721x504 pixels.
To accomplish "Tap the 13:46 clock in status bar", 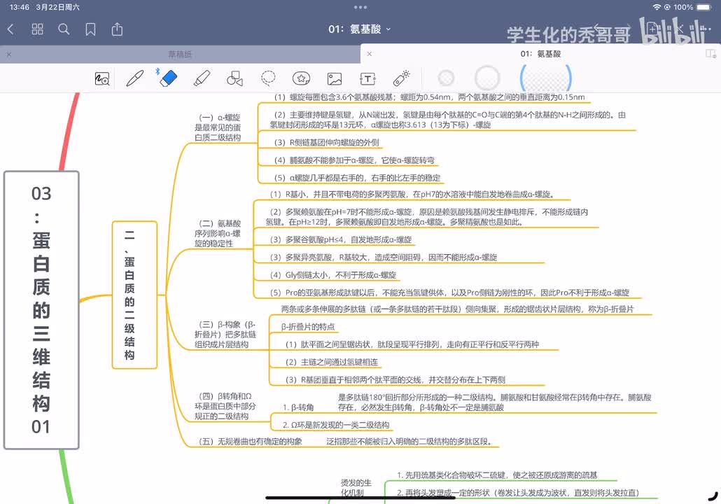I will click(x=20, y=7).
